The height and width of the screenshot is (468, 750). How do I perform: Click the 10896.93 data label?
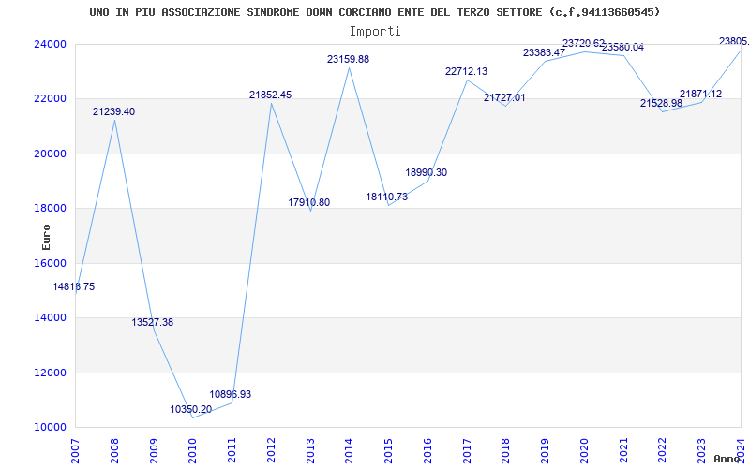[x=230, y=394]
